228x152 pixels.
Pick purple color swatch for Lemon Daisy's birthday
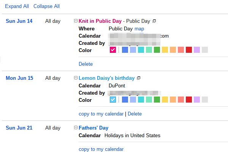pos(197,100)
